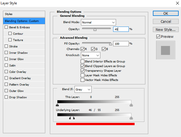Viewport: 181px width, 137px height.
Task: Disable Blend Clipped Layers as Group
Action: 82,66
